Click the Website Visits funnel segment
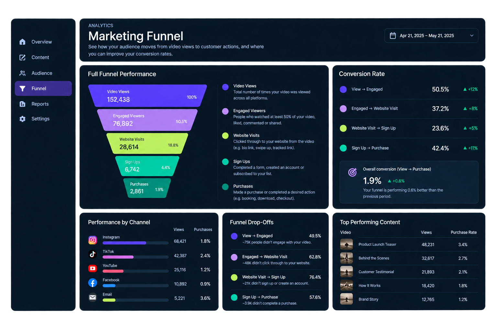 (x=148, y=144)
